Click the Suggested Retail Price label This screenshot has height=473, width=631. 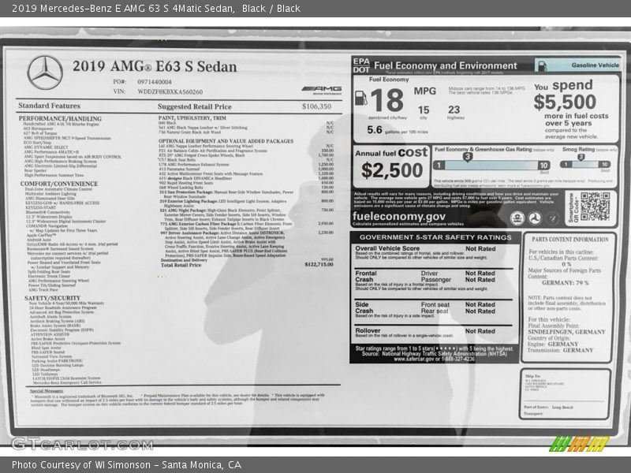coord(194,106)
